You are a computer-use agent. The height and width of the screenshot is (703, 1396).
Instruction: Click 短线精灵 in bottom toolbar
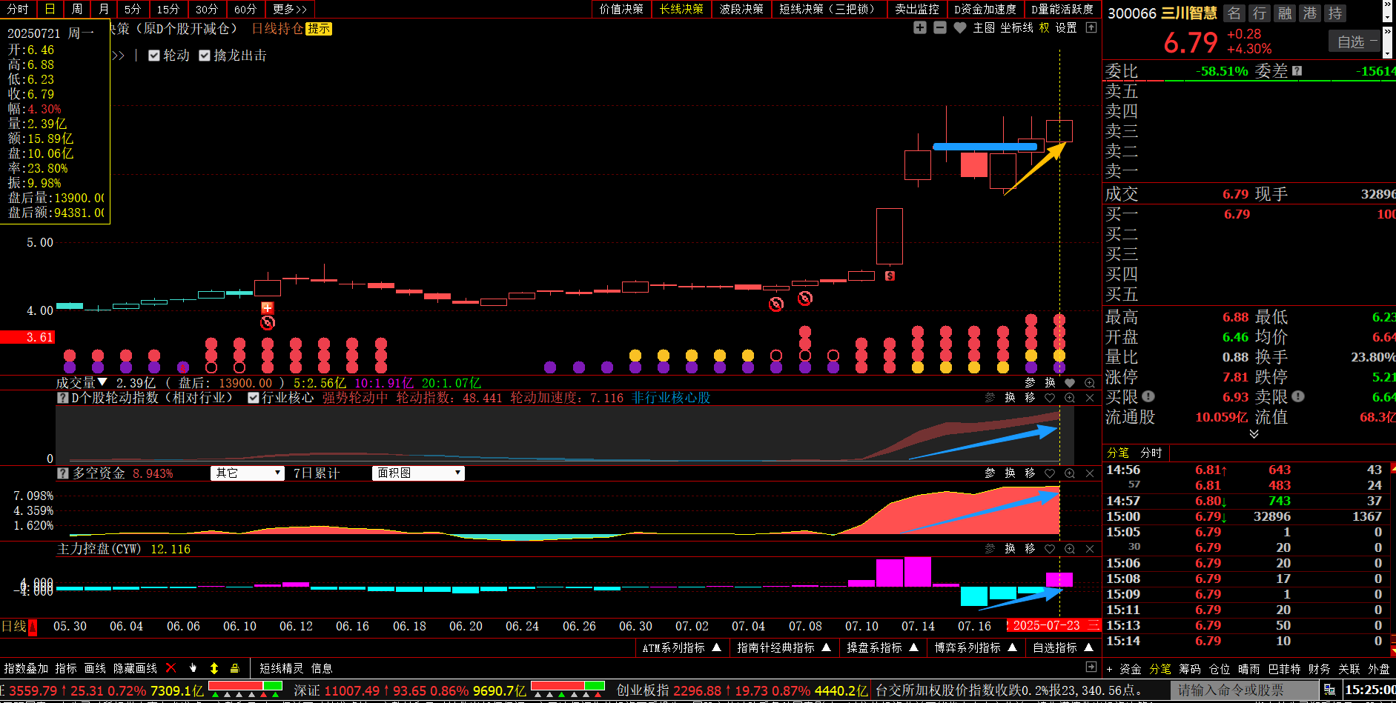[281, 668]
